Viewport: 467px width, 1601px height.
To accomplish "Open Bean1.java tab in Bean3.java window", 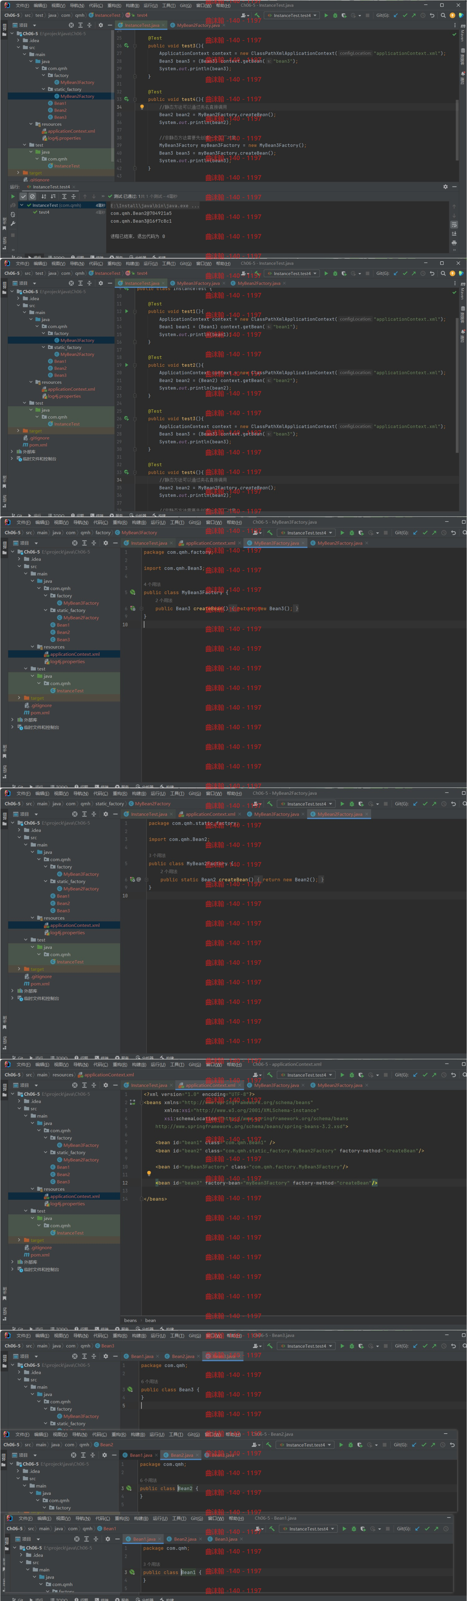I will (142, 1356).
